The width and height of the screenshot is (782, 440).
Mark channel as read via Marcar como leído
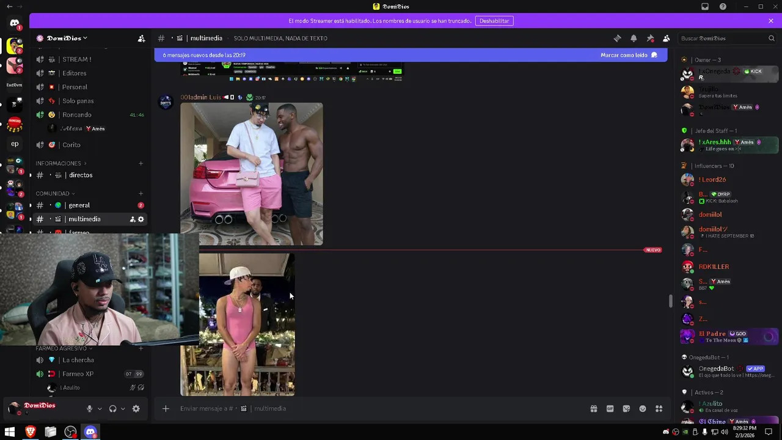[629, 55]
